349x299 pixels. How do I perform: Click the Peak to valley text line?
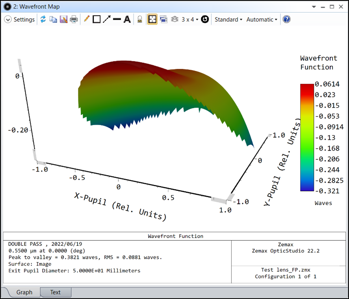(85, 257)
